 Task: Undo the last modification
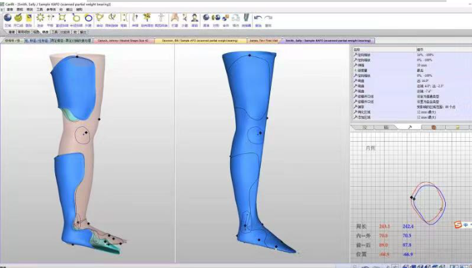click(258, 18)
